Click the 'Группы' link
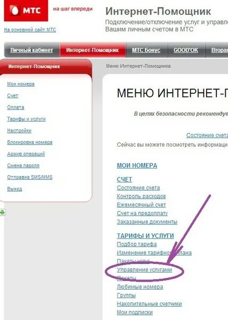 126,295
